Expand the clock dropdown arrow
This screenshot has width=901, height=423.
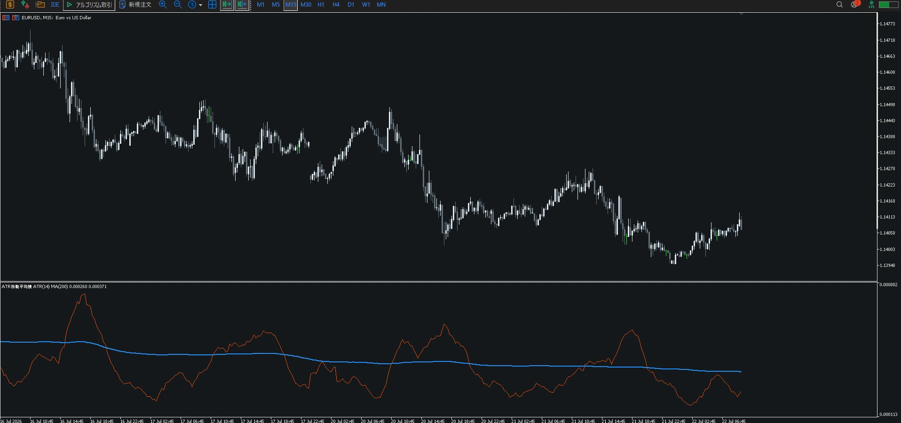tap(201, 5)
